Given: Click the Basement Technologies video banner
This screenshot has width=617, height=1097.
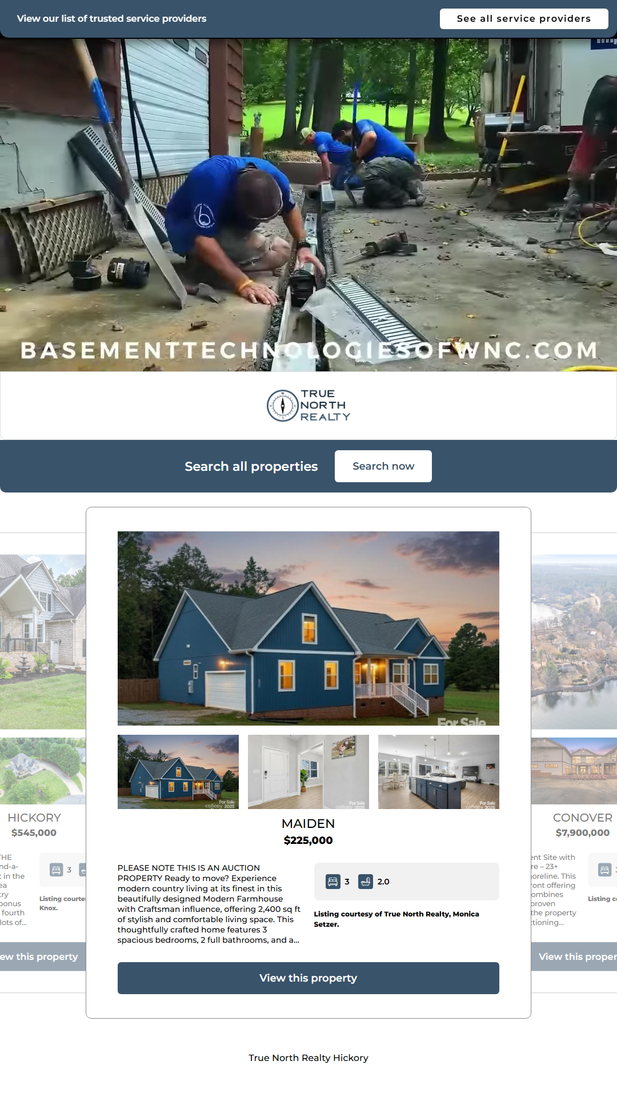Looking at the screenshot, I should 308,205.
